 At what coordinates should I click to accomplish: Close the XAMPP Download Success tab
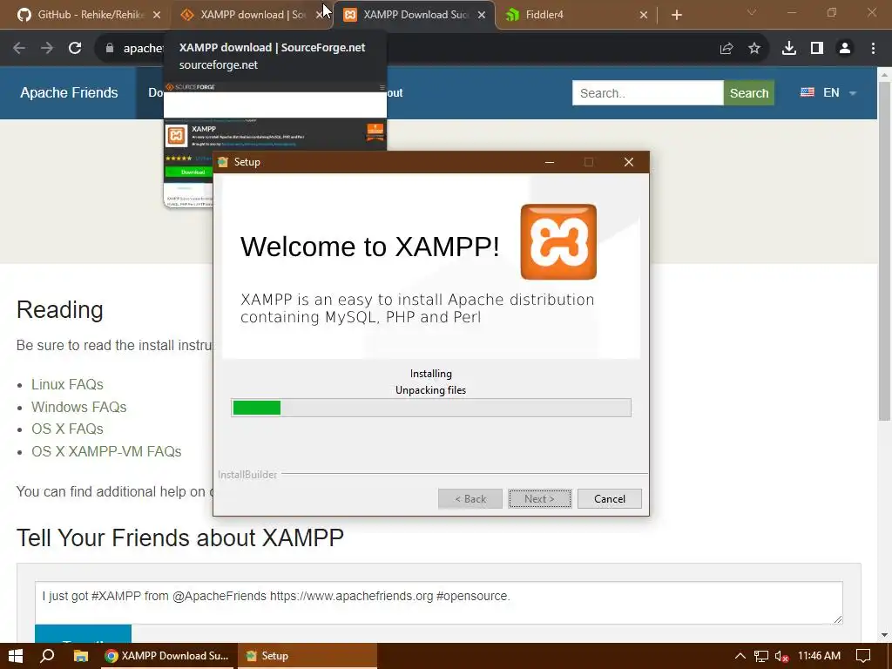482,15
